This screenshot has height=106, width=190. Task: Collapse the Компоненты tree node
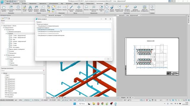[3, 28]
